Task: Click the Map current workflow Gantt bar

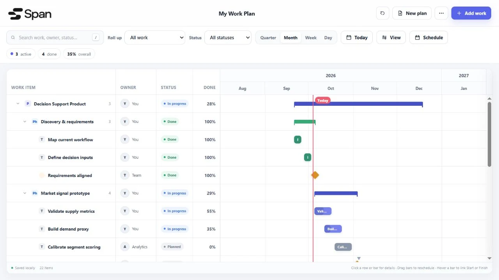Action: pyautogui.click(x=297, y=140)
